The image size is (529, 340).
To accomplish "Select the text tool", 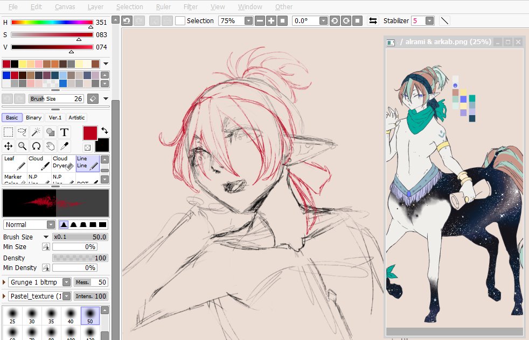I will (64, 132).
